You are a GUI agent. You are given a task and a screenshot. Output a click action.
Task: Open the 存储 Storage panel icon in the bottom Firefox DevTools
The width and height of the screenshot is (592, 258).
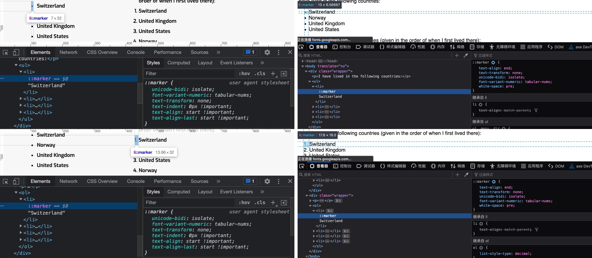coord(473,166)
